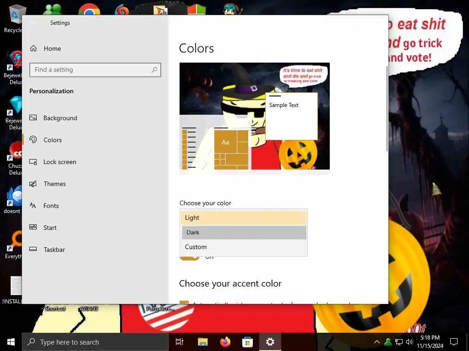Screen dimensions: 469x351
Task: Click the Settings gear taskbar icon
Action: tap(270, 342)
